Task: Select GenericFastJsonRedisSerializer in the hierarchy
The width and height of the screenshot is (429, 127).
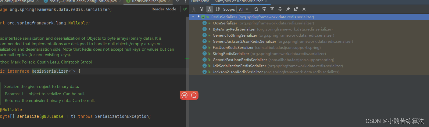Action: (x=309, y=60)
